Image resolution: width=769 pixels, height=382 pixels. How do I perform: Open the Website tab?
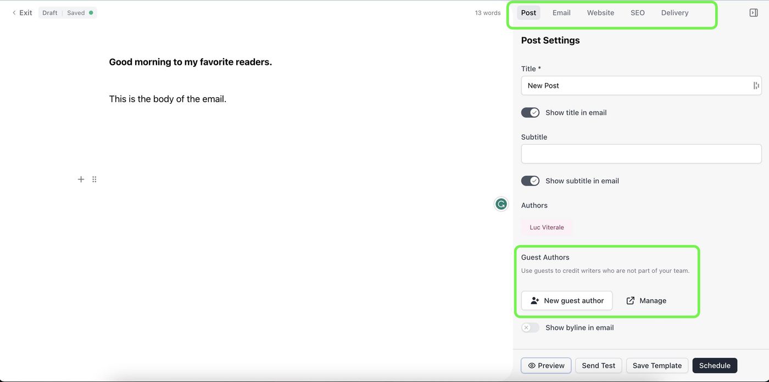click(600, 13)
